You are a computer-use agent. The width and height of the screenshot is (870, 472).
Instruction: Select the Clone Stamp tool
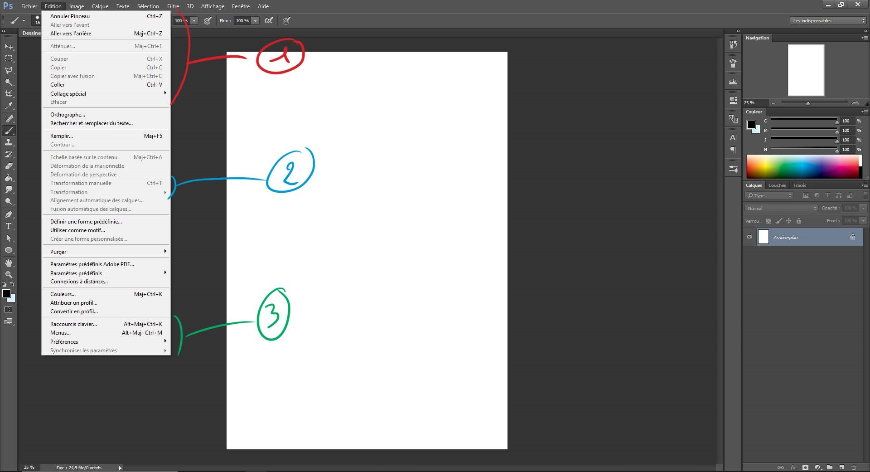click(x=8, y=143)
